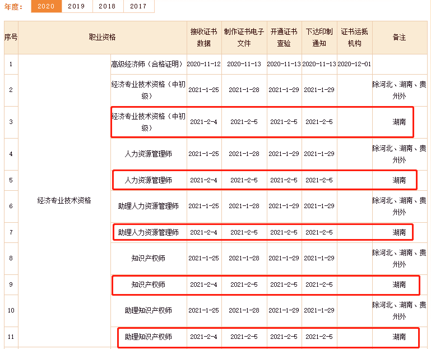
Task: Click the 开通证书查验 column header
Action: pos(284,38)
